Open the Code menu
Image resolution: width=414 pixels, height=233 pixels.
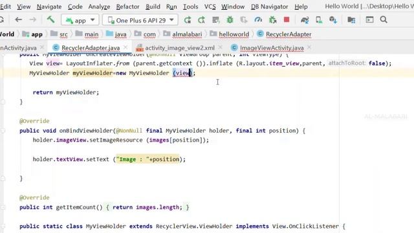pyautogui.click(x=75, y=6)
